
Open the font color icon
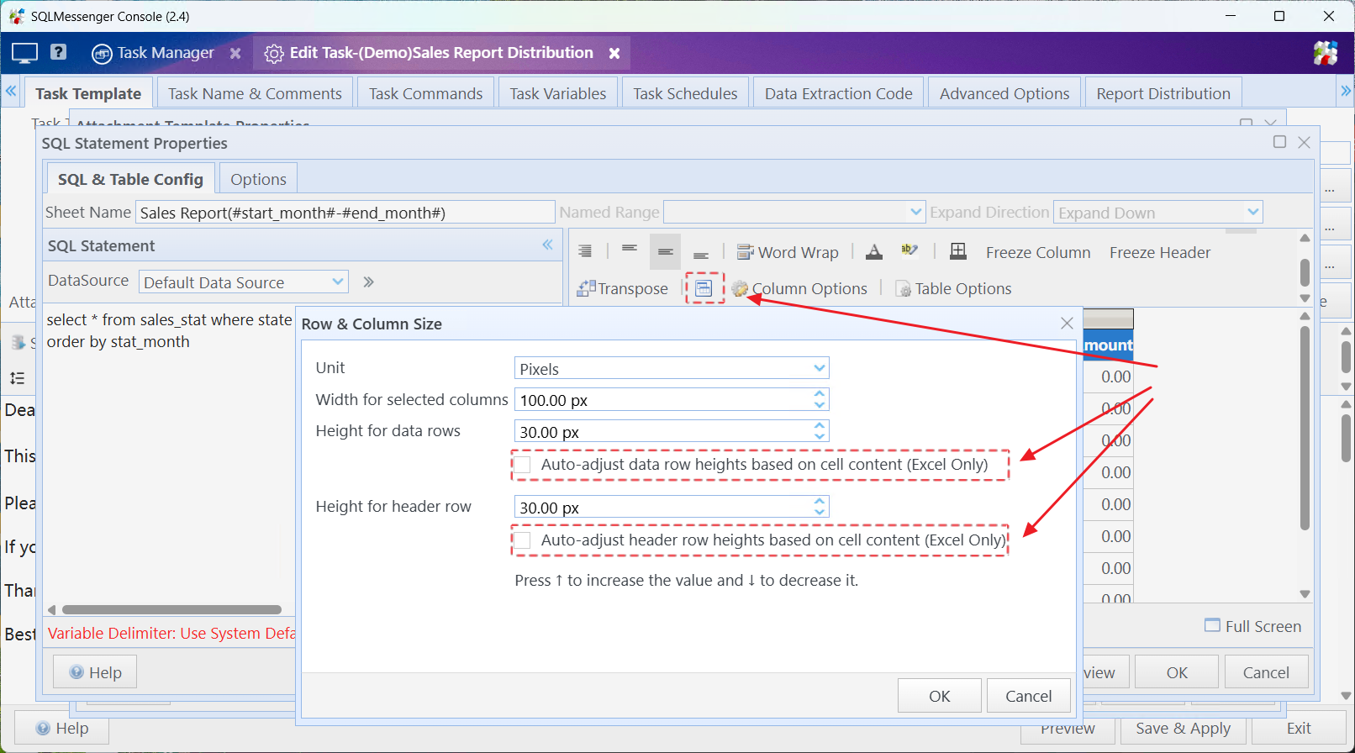[x=874, y=251]
